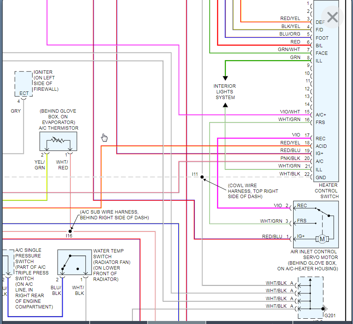Select the motor M symbol in servo
Image resolution: width=353 pixels, height=324 pixels.
(x=322, y=239)
